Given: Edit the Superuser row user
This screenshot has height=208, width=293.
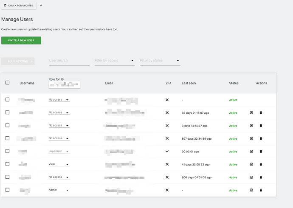Looking at the screenshot, I should pyautogui.click(x=251, y=151).
